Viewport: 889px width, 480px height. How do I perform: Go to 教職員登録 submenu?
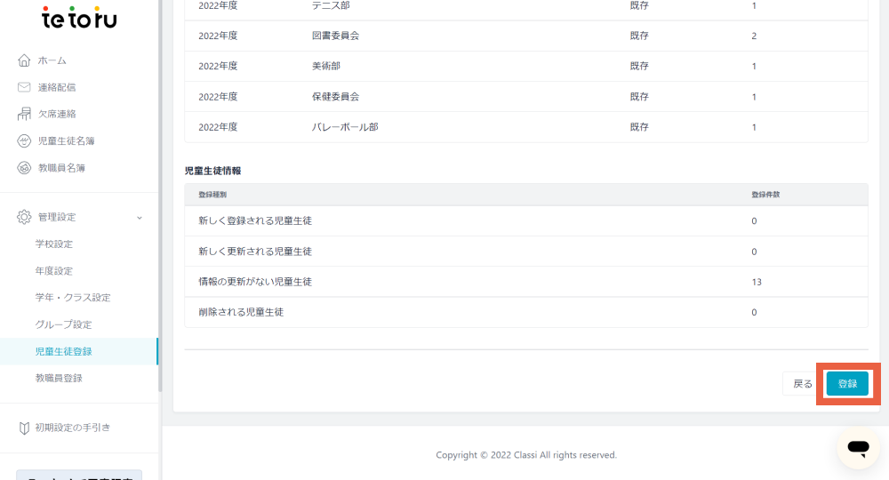coord(59,378)
